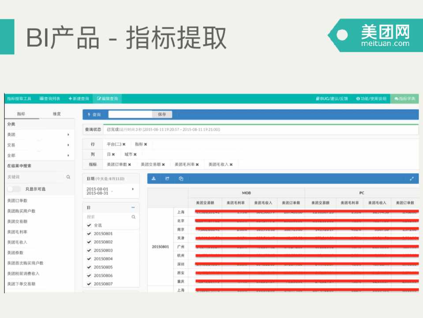The width and height of the screenshot is (423, 318).
Task: Uncheck the 全选 checkbox
Action: [x=89, y=225]
